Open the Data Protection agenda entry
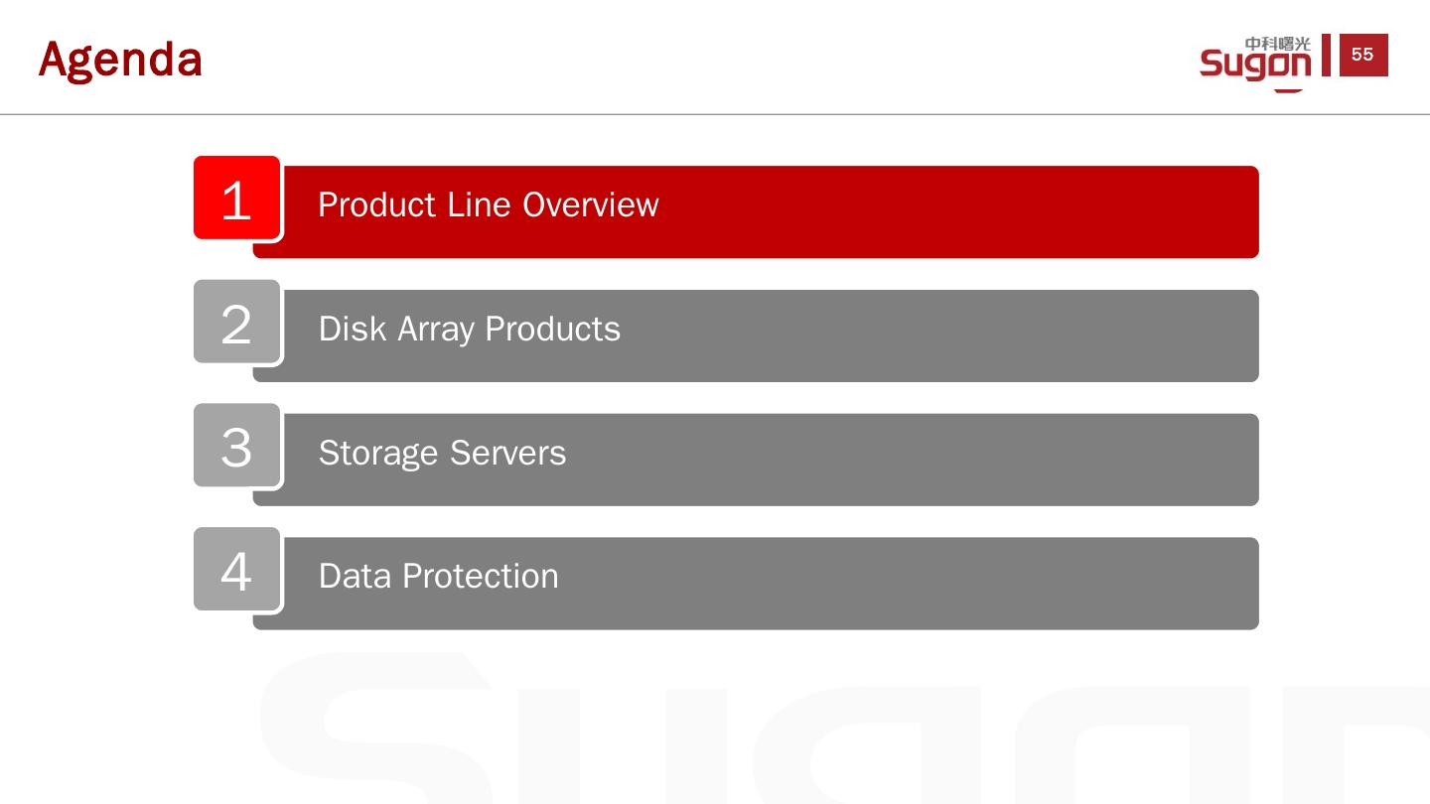1430x804 pixels. pyautogui.click(x=438, y=577)
